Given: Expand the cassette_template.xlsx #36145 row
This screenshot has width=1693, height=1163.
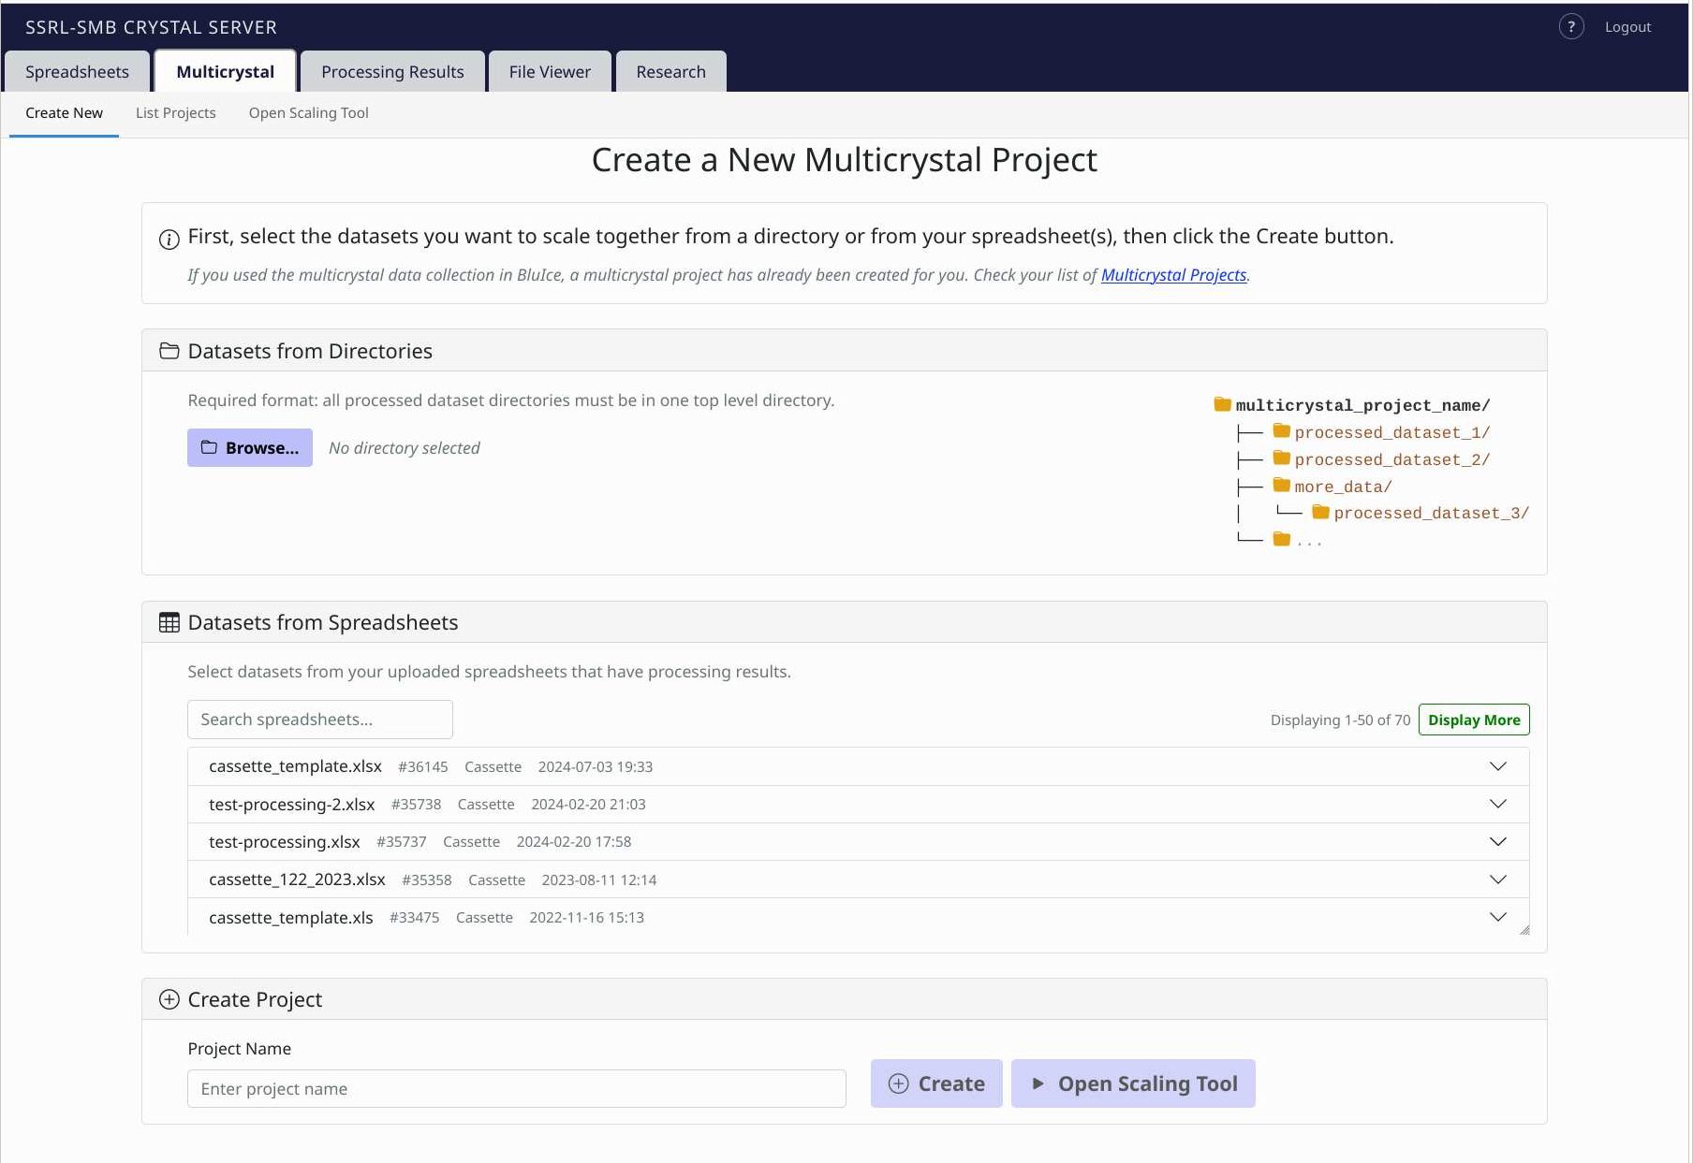Looking at the screenshot, I should coord(1498,766).
